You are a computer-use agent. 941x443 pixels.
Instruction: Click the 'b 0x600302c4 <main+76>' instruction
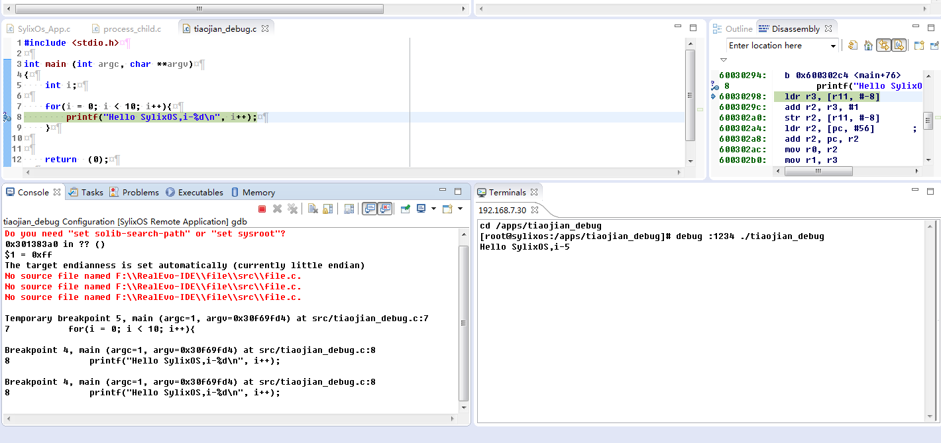click(x=843, y=75)
